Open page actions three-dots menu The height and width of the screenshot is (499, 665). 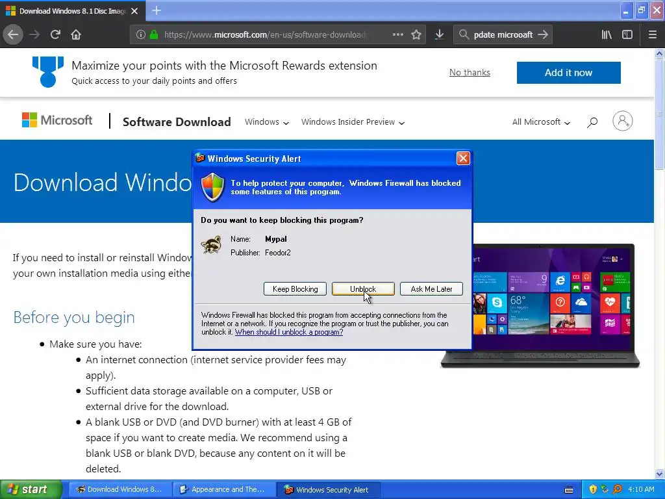tap(398, 34)
